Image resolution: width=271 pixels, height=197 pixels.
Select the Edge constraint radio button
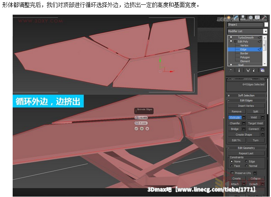[x=246, y=161]
